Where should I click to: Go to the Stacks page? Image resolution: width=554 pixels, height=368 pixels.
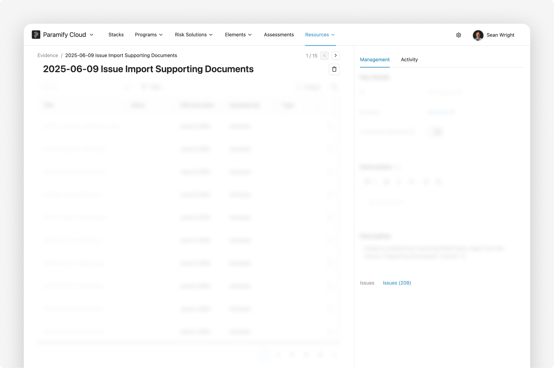(x=116, y=35)
